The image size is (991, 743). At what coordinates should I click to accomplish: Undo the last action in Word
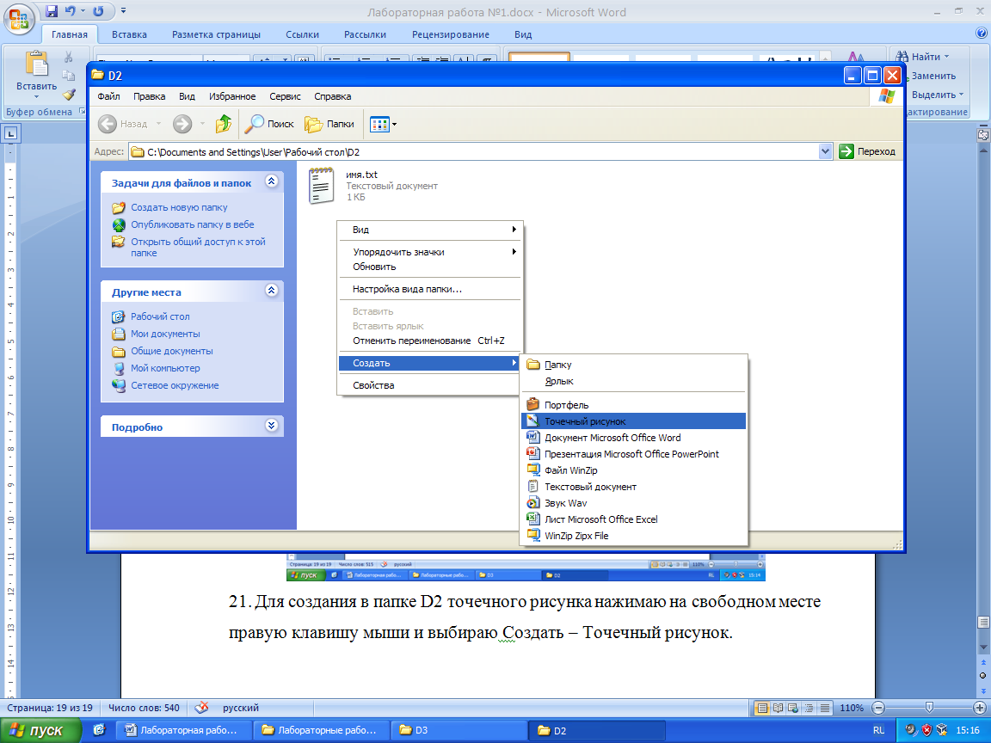71,11
